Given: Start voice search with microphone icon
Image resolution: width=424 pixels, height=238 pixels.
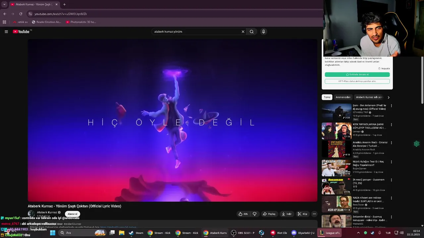Looking at the screenshot, I should (263, 32).
